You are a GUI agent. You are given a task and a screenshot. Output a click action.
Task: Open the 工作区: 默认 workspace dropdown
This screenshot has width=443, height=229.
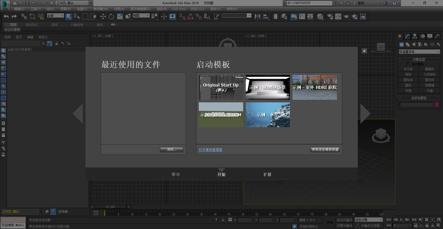tap(72, 3)
